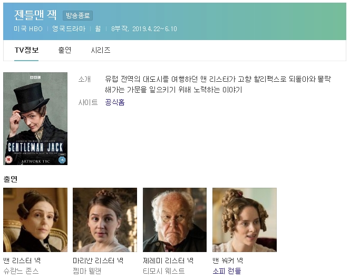The height and width of the screenshot is (280, 350).
Task: Open the TV정보 tab
Action: click(x=26, y=50)
